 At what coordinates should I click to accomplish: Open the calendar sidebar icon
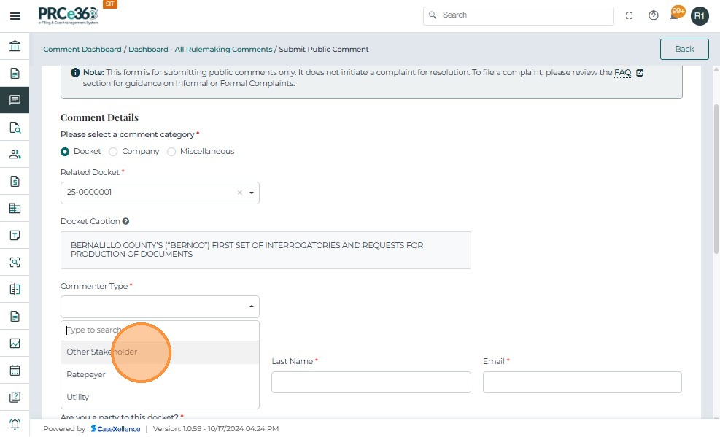(x=15, y=370)
